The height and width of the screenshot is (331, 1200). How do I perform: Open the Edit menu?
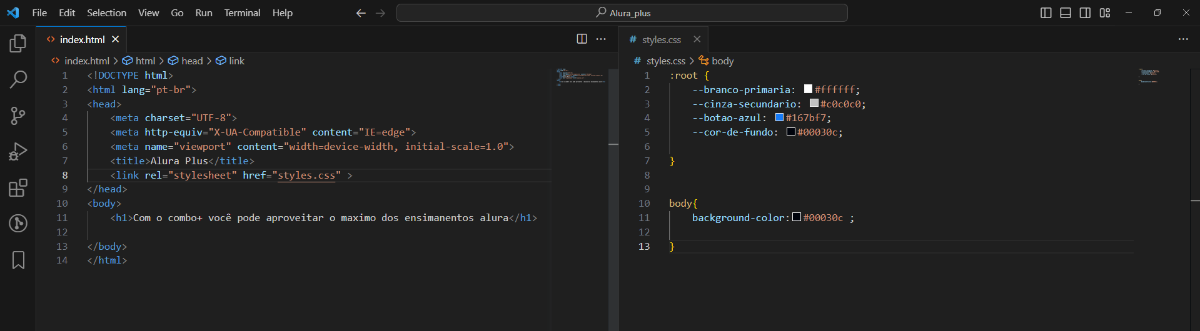[x=67, y=12]
